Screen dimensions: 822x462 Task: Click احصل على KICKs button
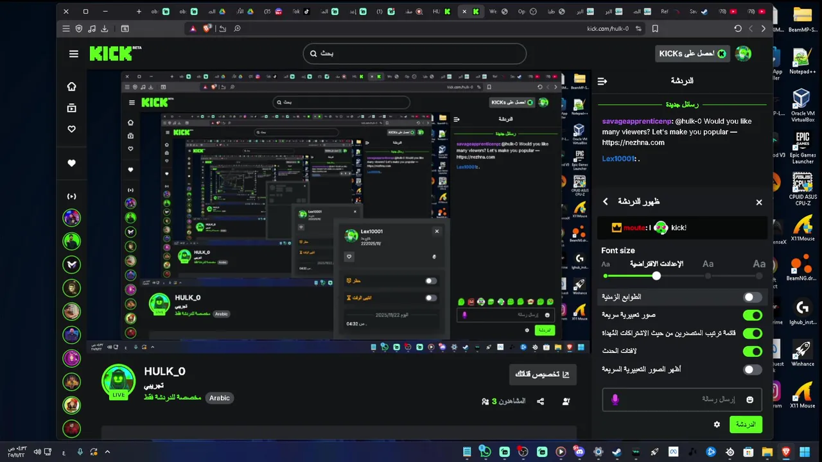click(693, 54)
